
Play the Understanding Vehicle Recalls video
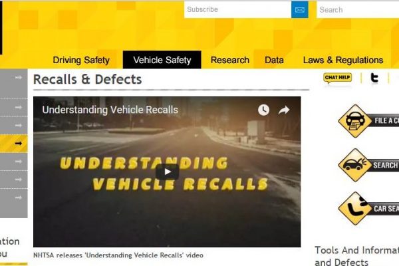167,172
